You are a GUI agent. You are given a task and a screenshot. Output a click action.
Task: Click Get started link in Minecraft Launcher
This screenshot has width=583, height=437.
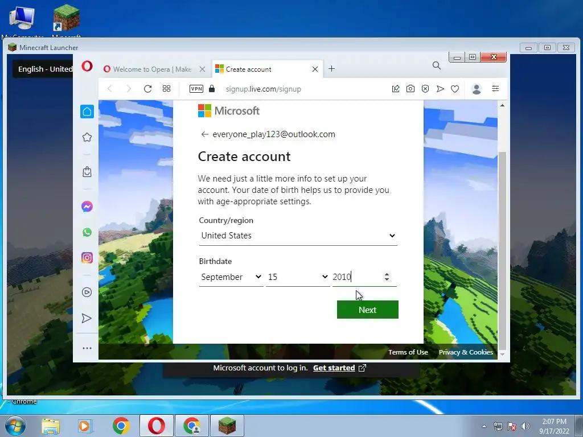pos(334,368)
